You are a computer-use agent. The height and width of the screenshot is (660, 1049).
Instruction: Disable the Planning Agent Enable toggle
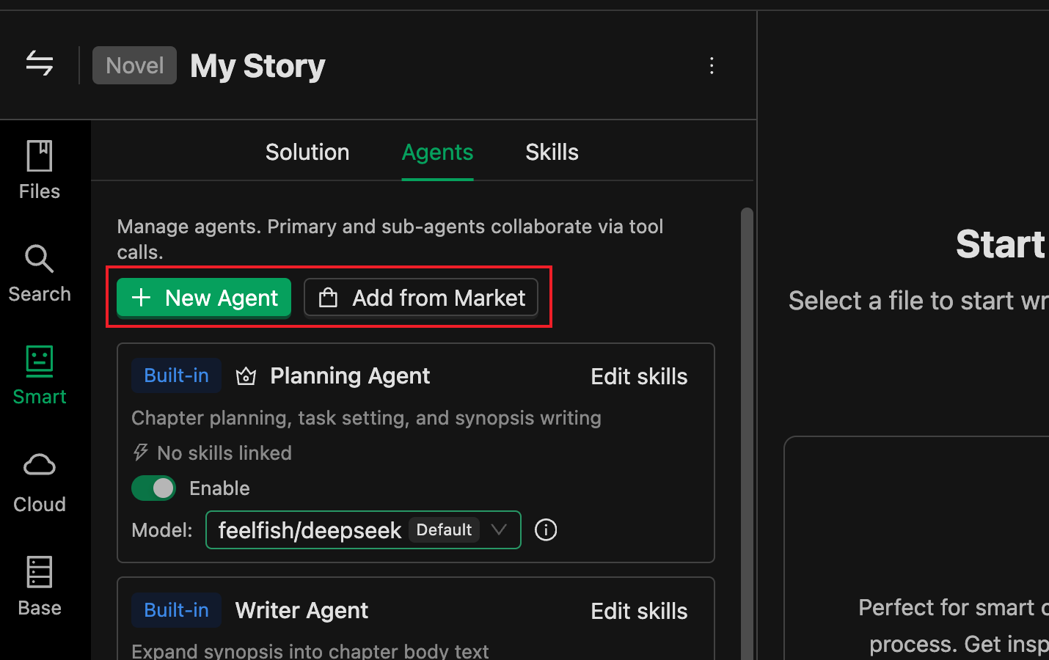coord(153,488)
